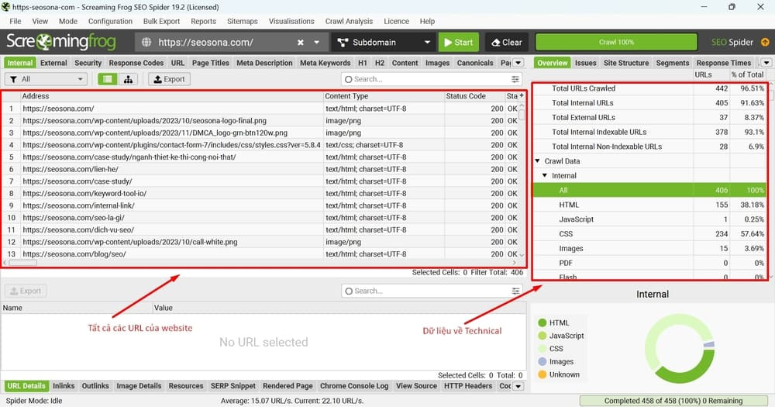775x407 pixels.
Task: Select the JavaScript row in overview
Action: pyautogui.click(x=649, y=219)
